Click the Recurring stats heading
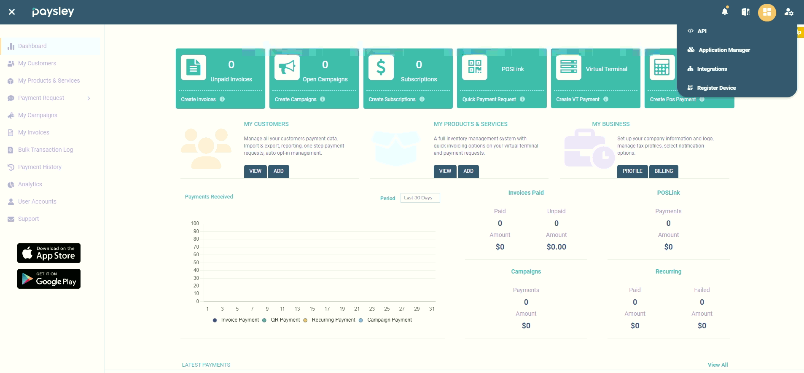 tap(668, 271)
